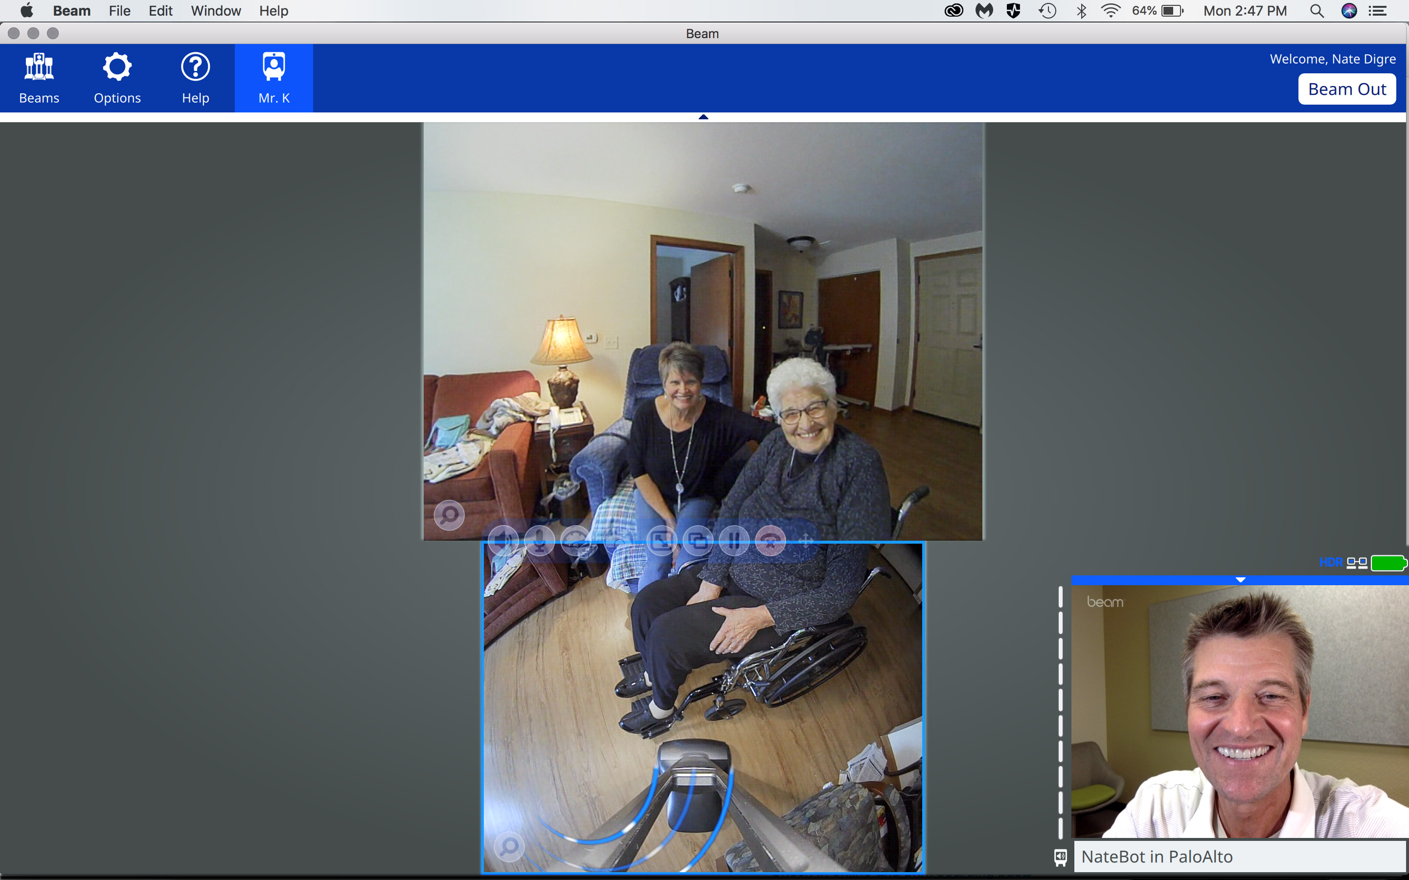Pause the session with the pause icon

[734, 541]
